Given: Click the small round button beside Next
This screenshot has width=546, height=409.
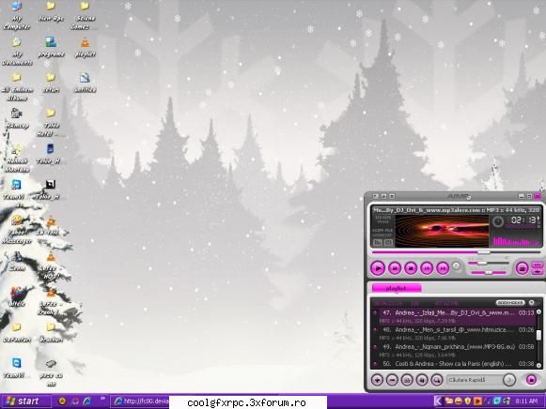Looking at the screenshot, I should (456, 266).
